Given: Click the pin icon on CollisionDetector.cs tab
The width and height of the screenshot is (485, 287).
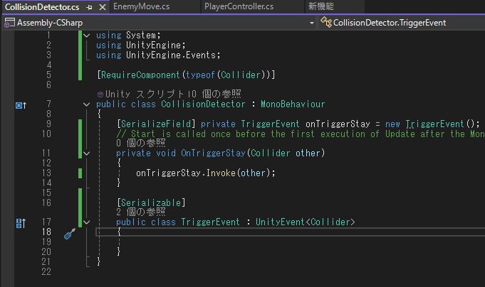Looking at the screenshot, I should pyautogui.click(x=89, y=7).
